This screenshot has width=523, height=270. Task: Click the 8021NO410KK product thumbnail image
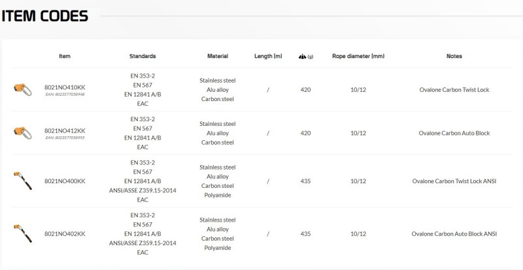click(23, 89)
